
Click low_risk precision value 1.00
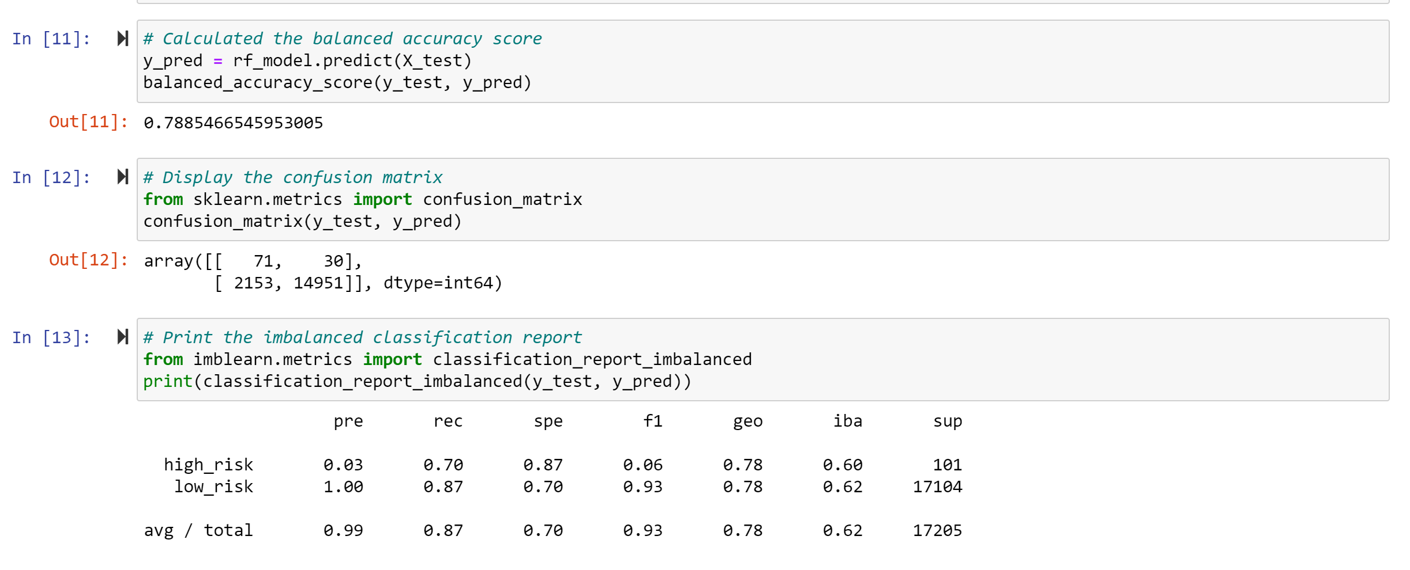coord(343,487)
